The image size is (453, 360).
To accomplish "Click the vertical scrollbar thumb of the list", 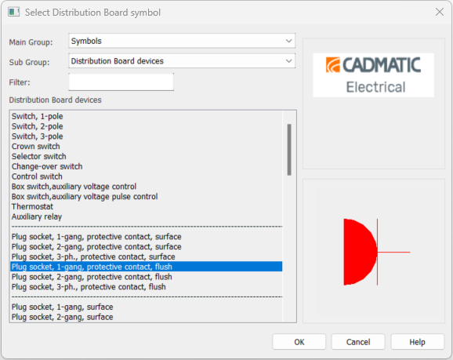I will pyautogui.click(x=289, y=150).
